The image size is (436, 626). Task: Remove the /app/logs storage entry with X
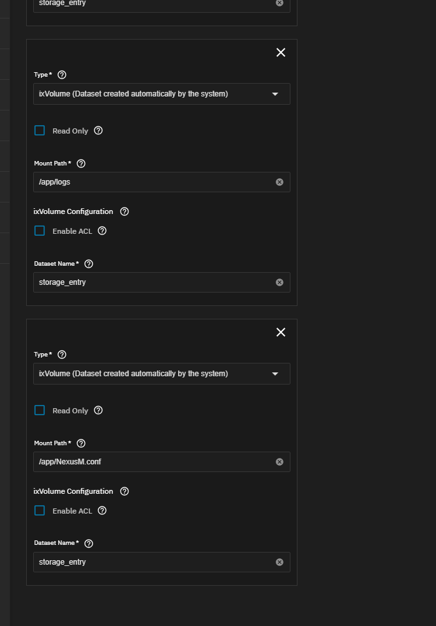tap(281, 52)
